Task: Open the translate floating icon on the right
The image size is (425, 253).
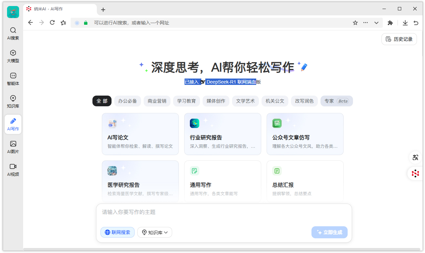Action: pyautogui.click(x=415, y=157)
